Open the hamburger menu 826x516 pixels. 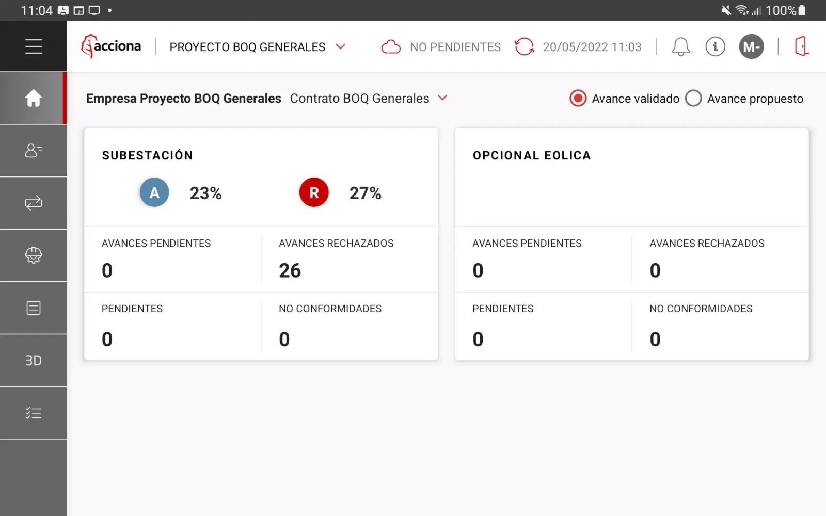coord(34,46)
